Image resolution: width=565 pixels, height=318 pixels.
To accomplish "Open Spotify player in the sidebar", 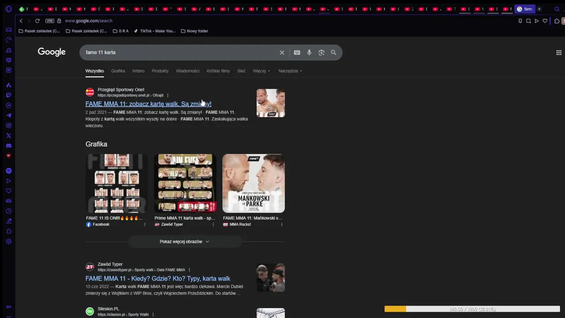I will coord(8,170).
